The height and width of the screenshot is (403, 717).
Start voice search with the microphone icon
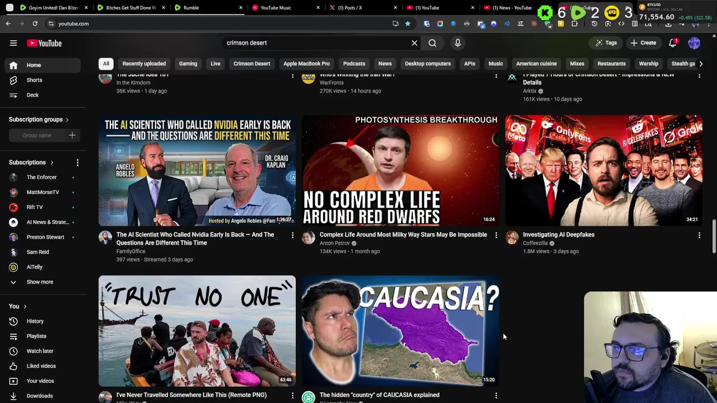(458, 43)
